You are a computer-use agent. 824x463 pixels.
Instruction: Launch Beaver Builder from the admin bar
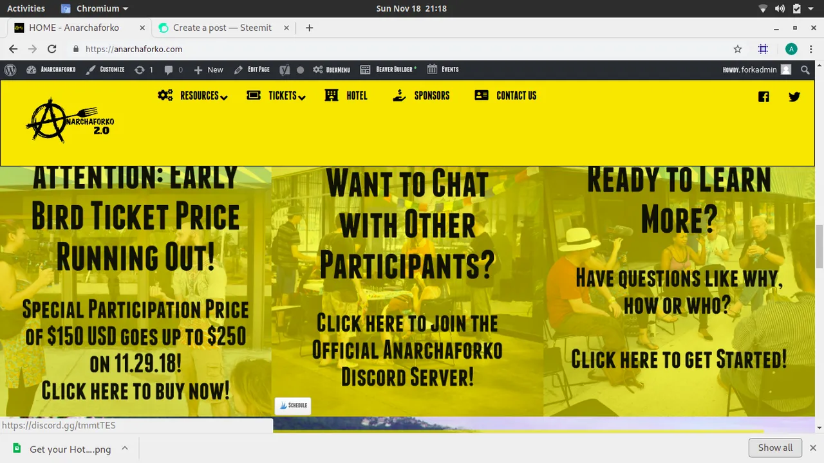[x=388, y=69]
